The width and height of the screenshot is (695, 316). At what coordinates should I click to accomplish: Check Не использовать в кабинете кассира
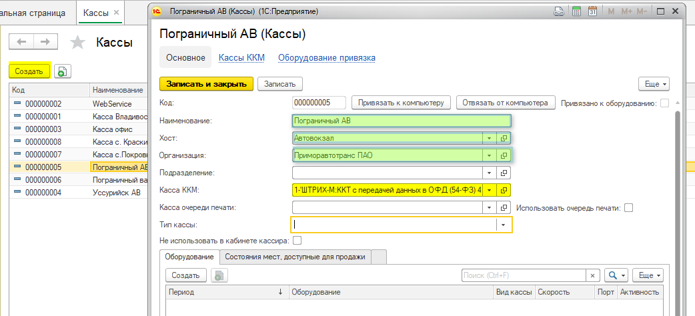(x=297, y=240)
